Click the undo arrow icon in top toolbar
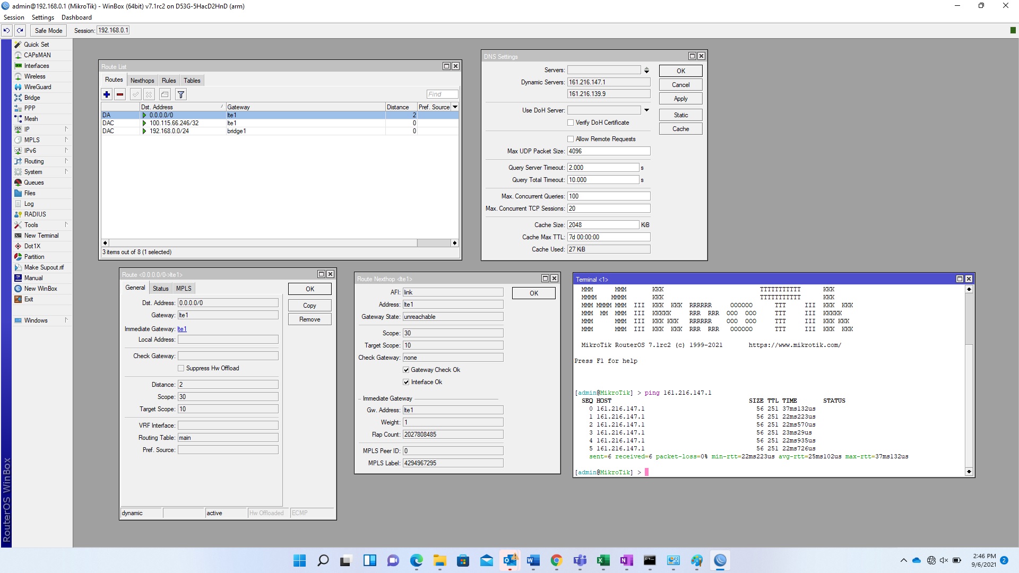This screenshot has height=573, width=1019. coord(6,30)
